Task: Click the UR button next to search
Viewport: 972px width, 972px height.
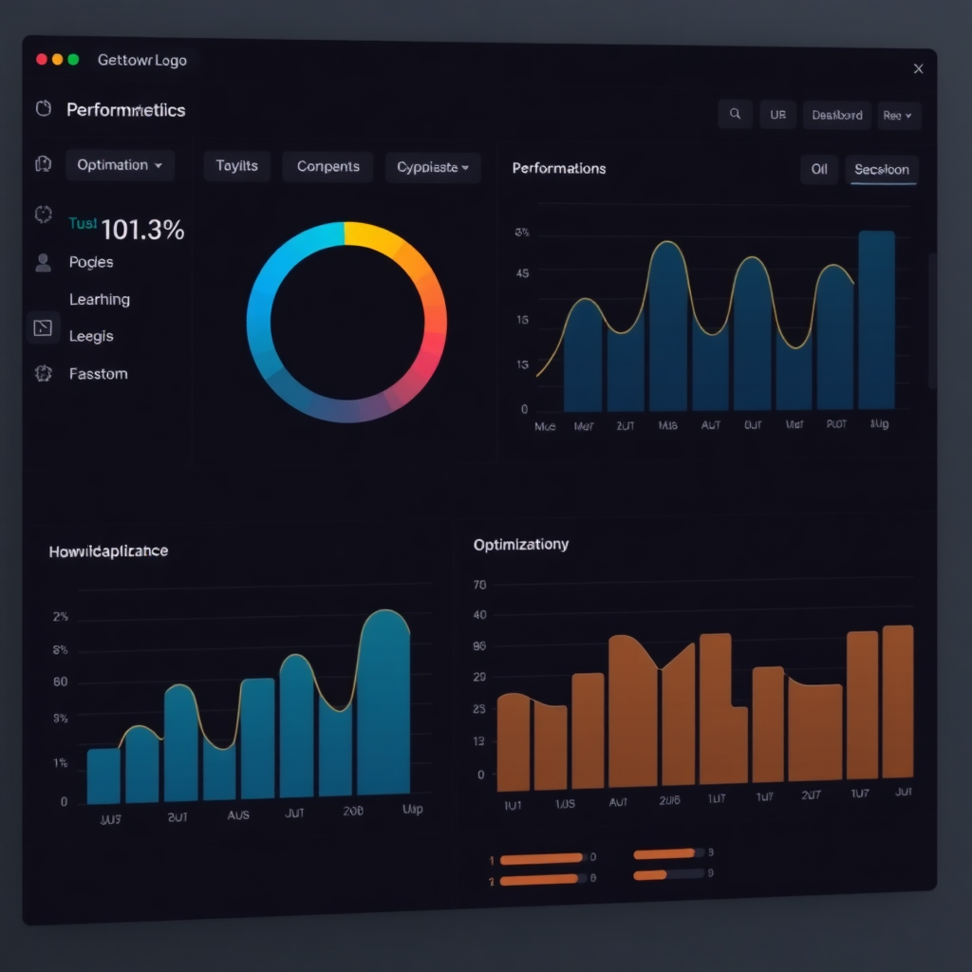Action: point(777,115)
